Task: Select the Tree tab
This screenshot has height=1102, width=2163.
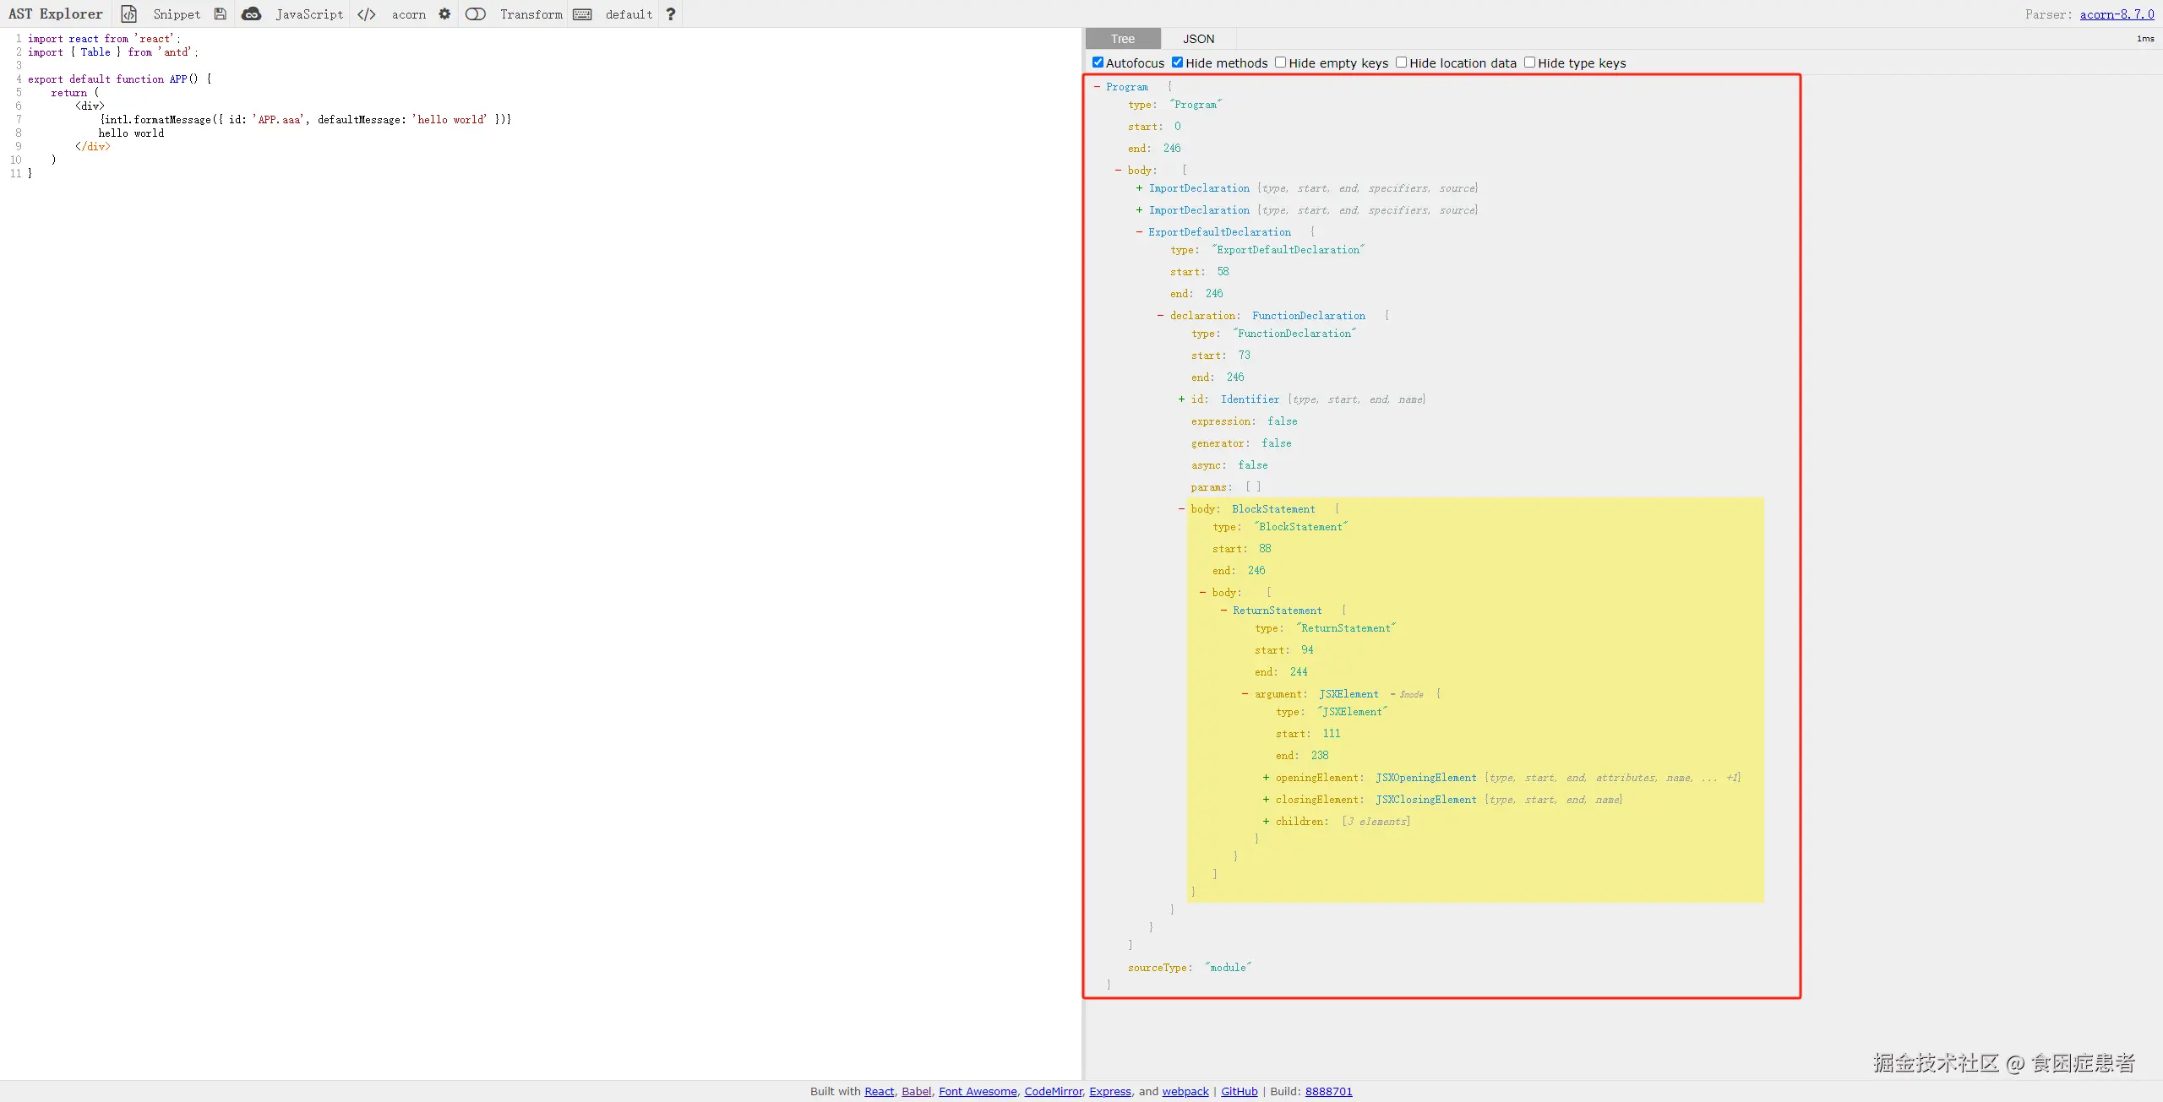Action: [1122, 39]
